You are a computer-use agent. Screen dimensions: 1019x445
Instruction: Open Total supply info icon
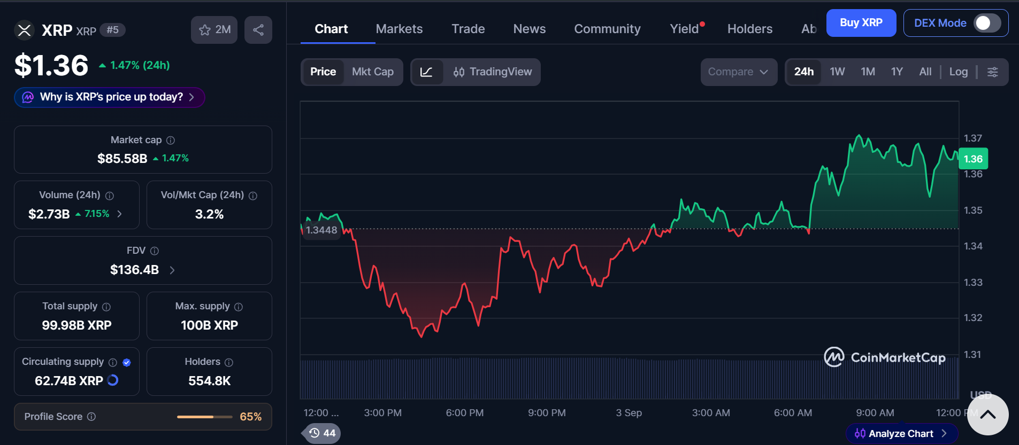coord(106,307)
